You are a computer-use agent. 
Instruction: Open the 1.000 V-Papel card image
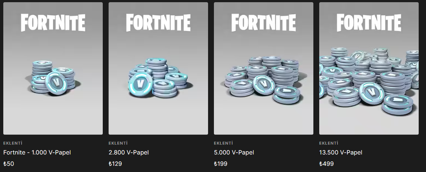53,68
